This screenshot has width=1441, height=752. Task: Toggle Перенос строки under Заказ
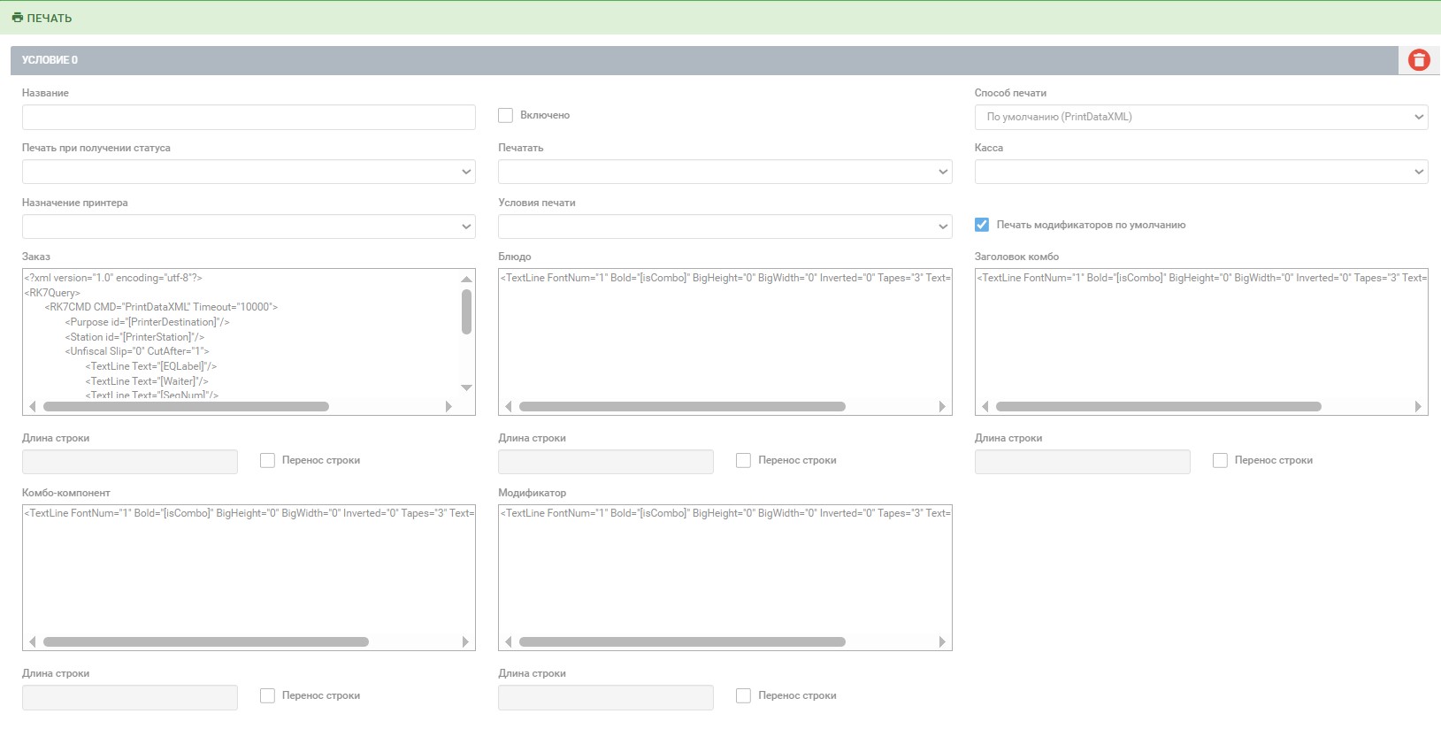(x=267, y=460)
